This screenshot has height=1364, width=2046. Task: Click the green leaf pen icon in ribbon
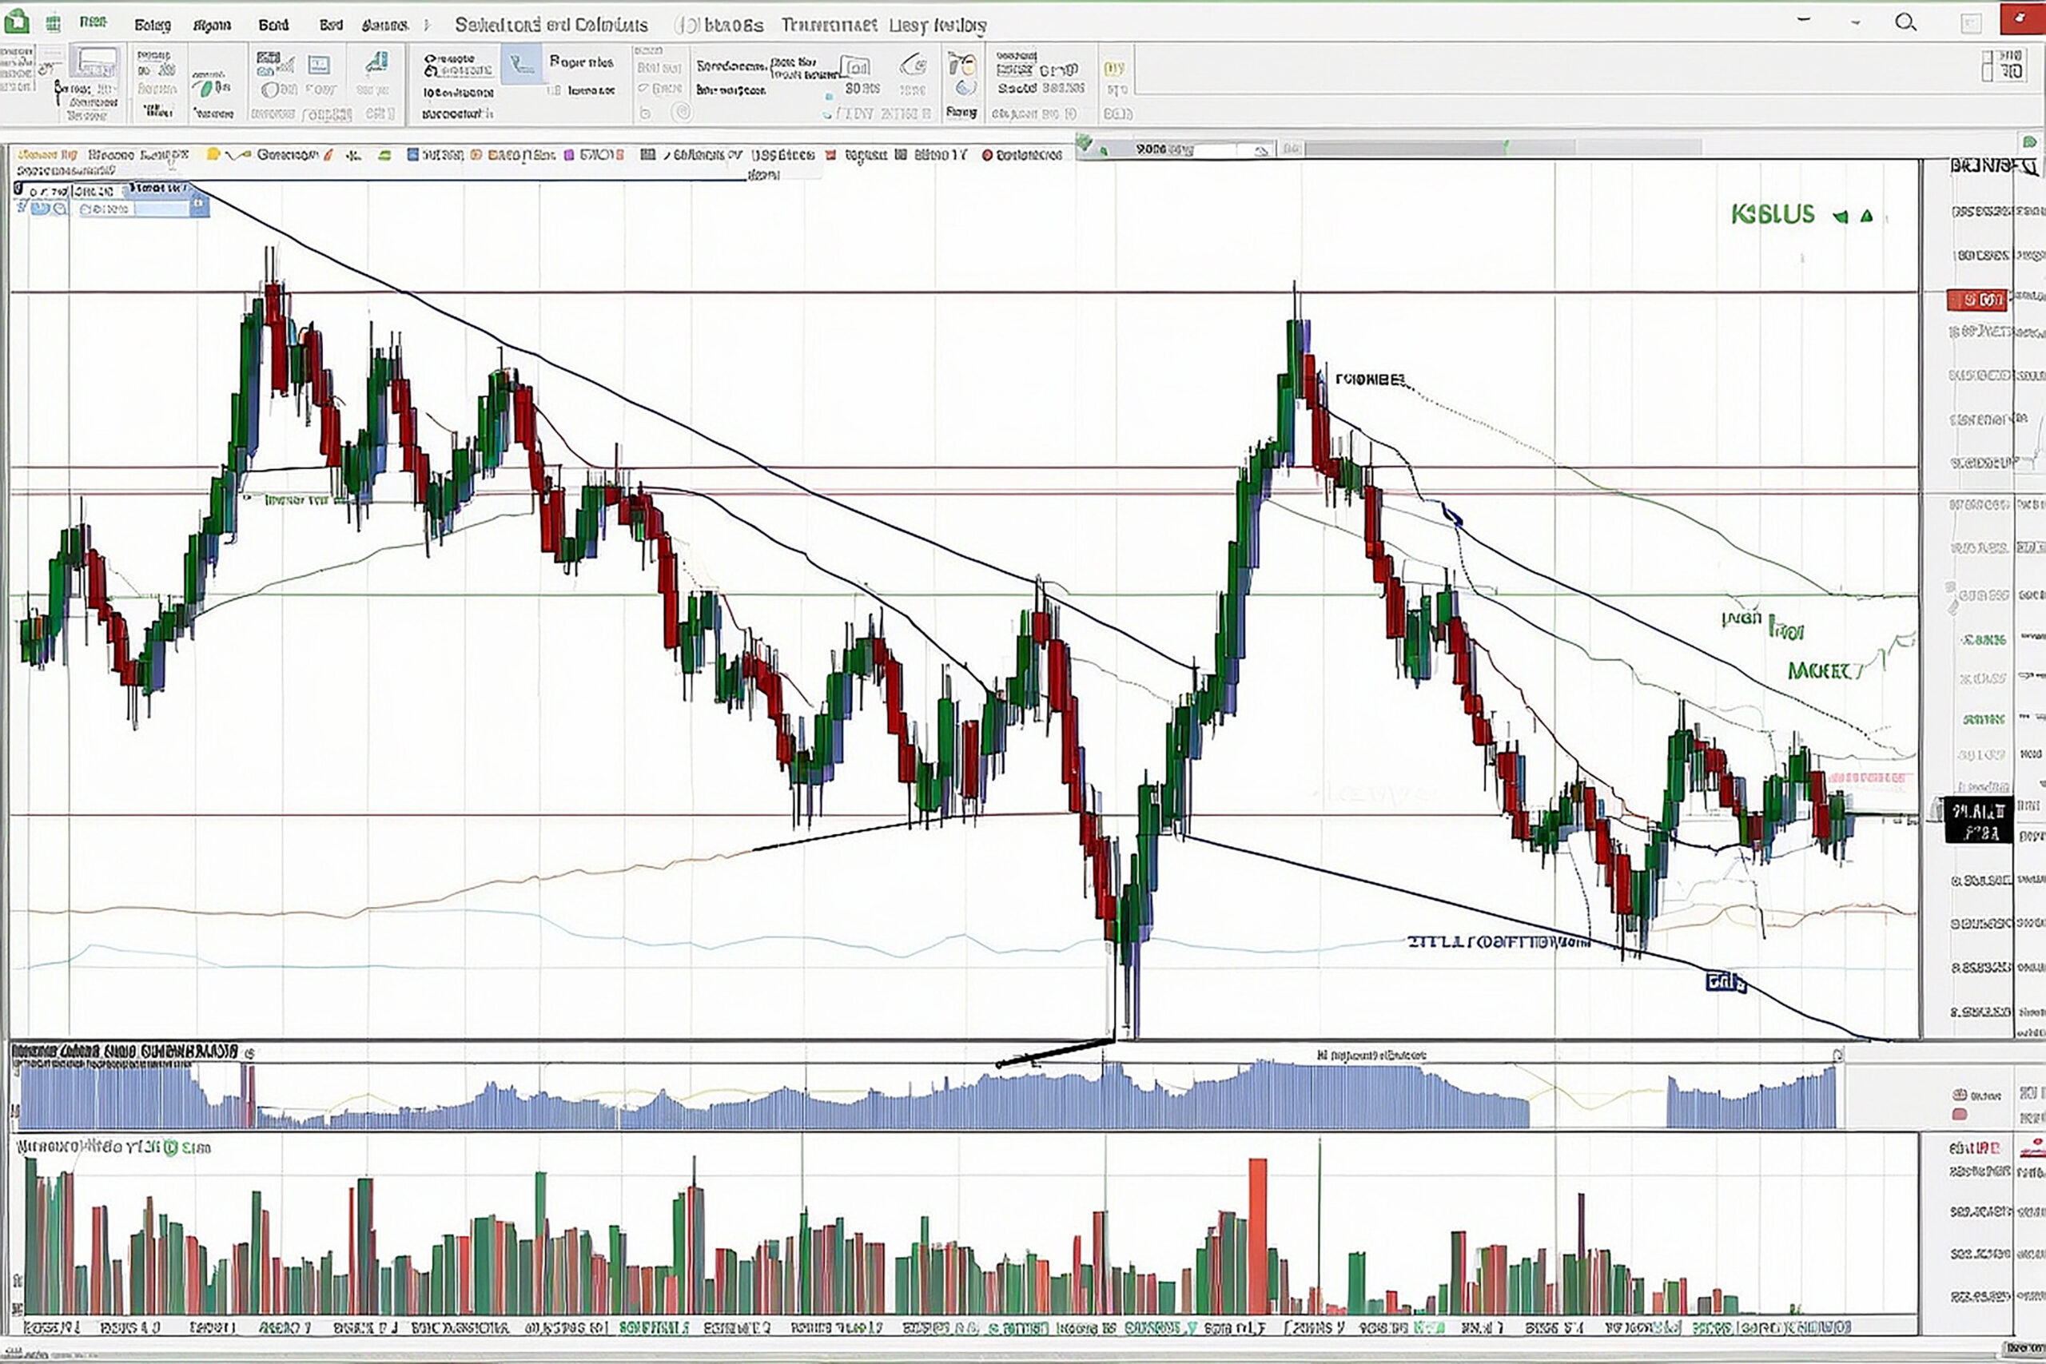point(205,87)
